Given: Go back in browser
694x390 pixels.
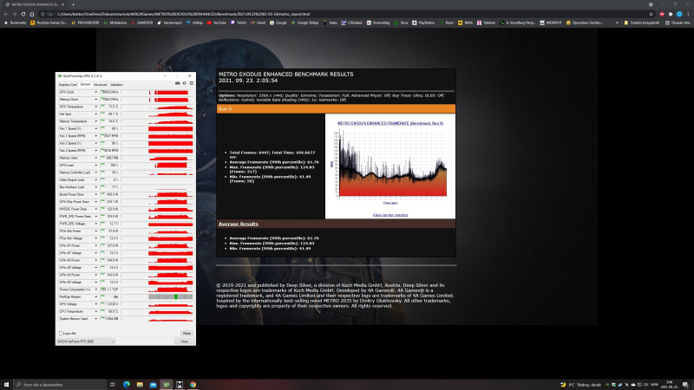Looking at the screenshot, I should click(6, 14).
